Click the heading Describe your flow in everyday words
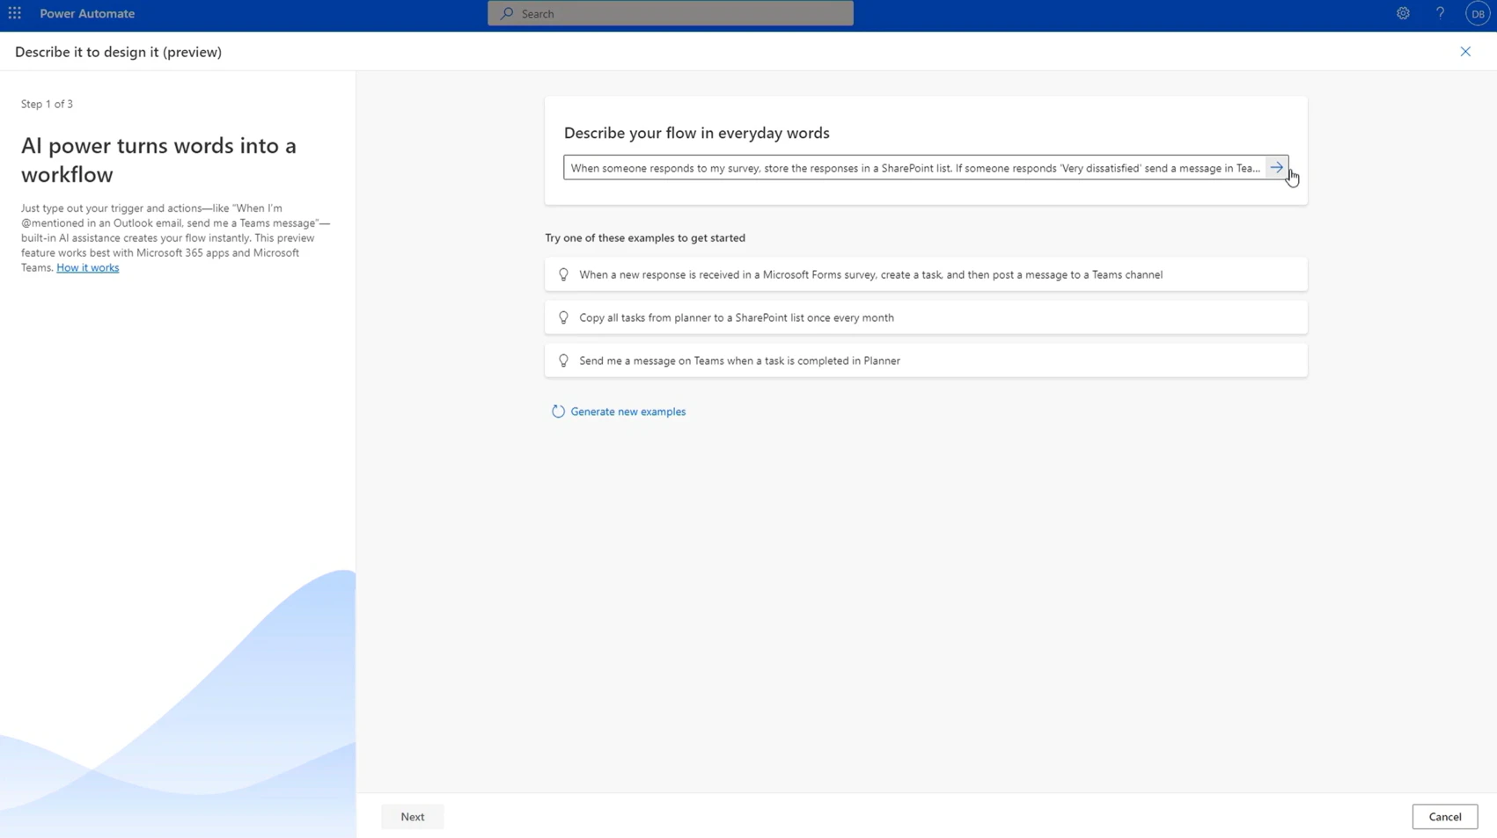Viewport: 1497px width, 838px height. [696, 133]
